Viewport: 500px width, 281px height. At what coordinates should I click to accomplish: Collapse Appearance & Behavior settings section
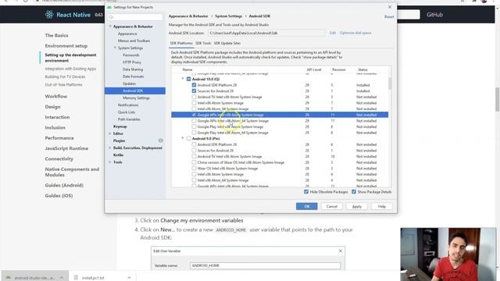tap(110, 27)
